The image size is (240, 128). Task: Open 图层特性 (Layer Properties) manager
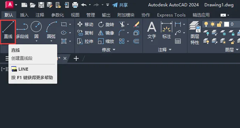click(x=195, y=33)
